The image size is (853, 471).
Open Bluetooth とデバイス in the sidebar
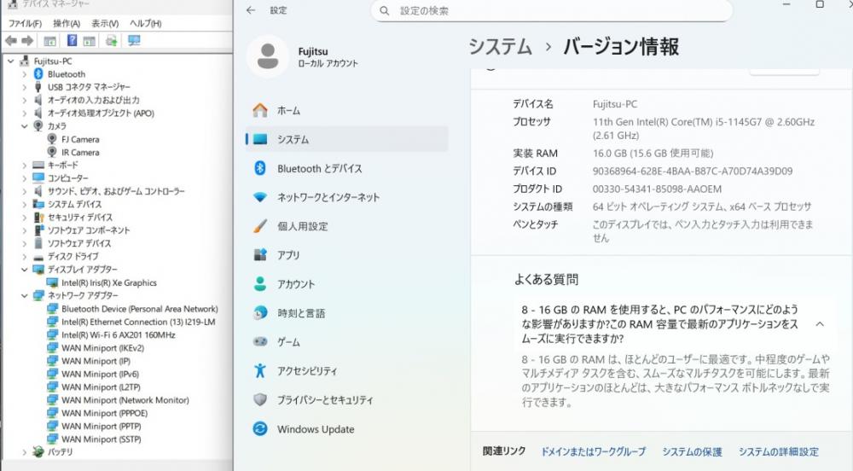[x=319, y=169]
